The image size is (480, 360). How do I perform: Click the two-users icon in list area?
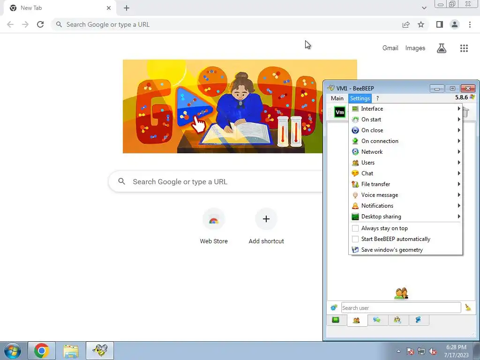point(401,293)
